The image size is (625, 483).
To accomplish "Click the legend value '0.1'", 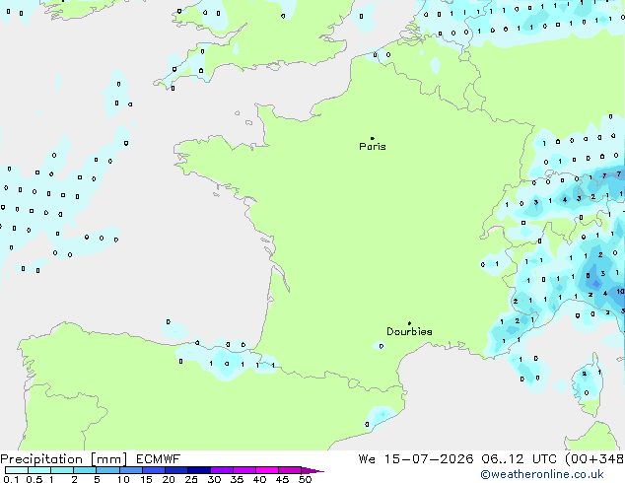I will 11,479.
